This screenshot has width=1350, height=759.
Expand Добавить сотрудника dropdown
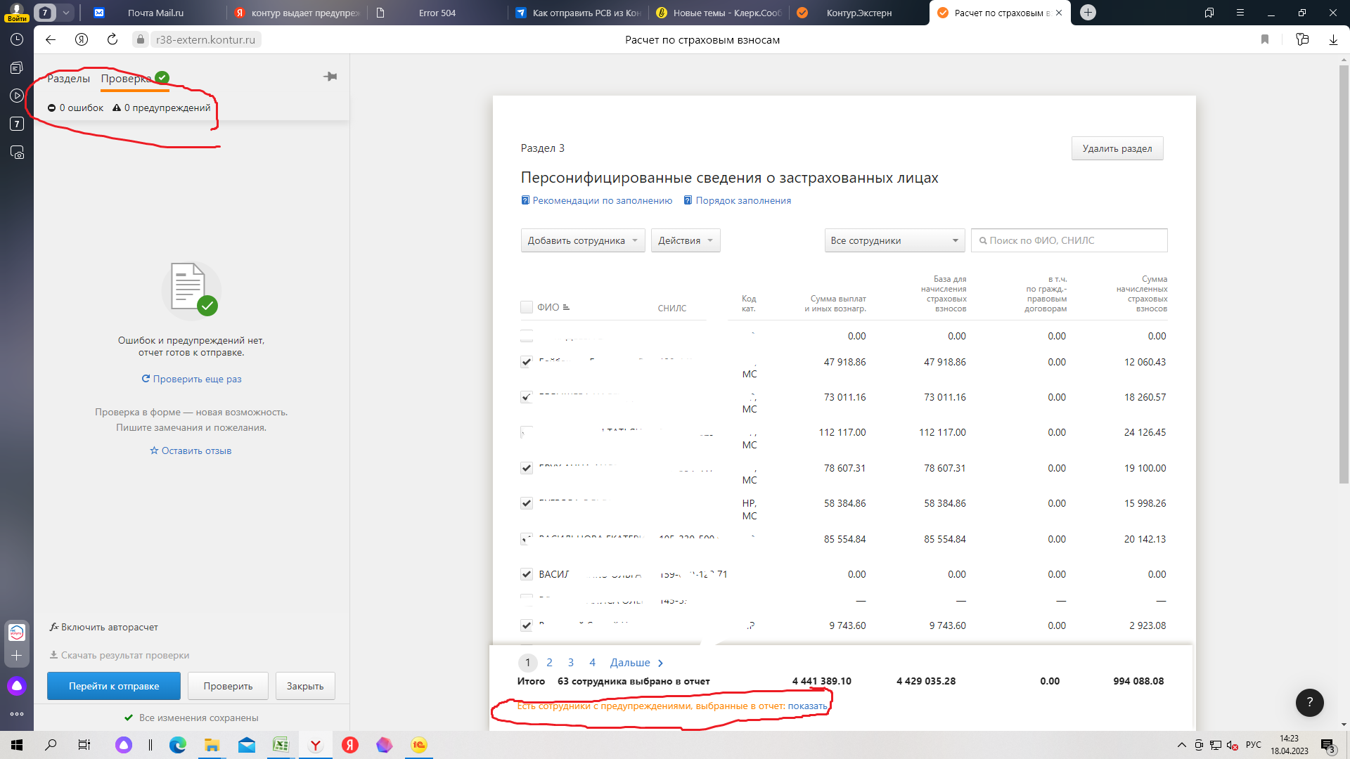click(583, 240)
